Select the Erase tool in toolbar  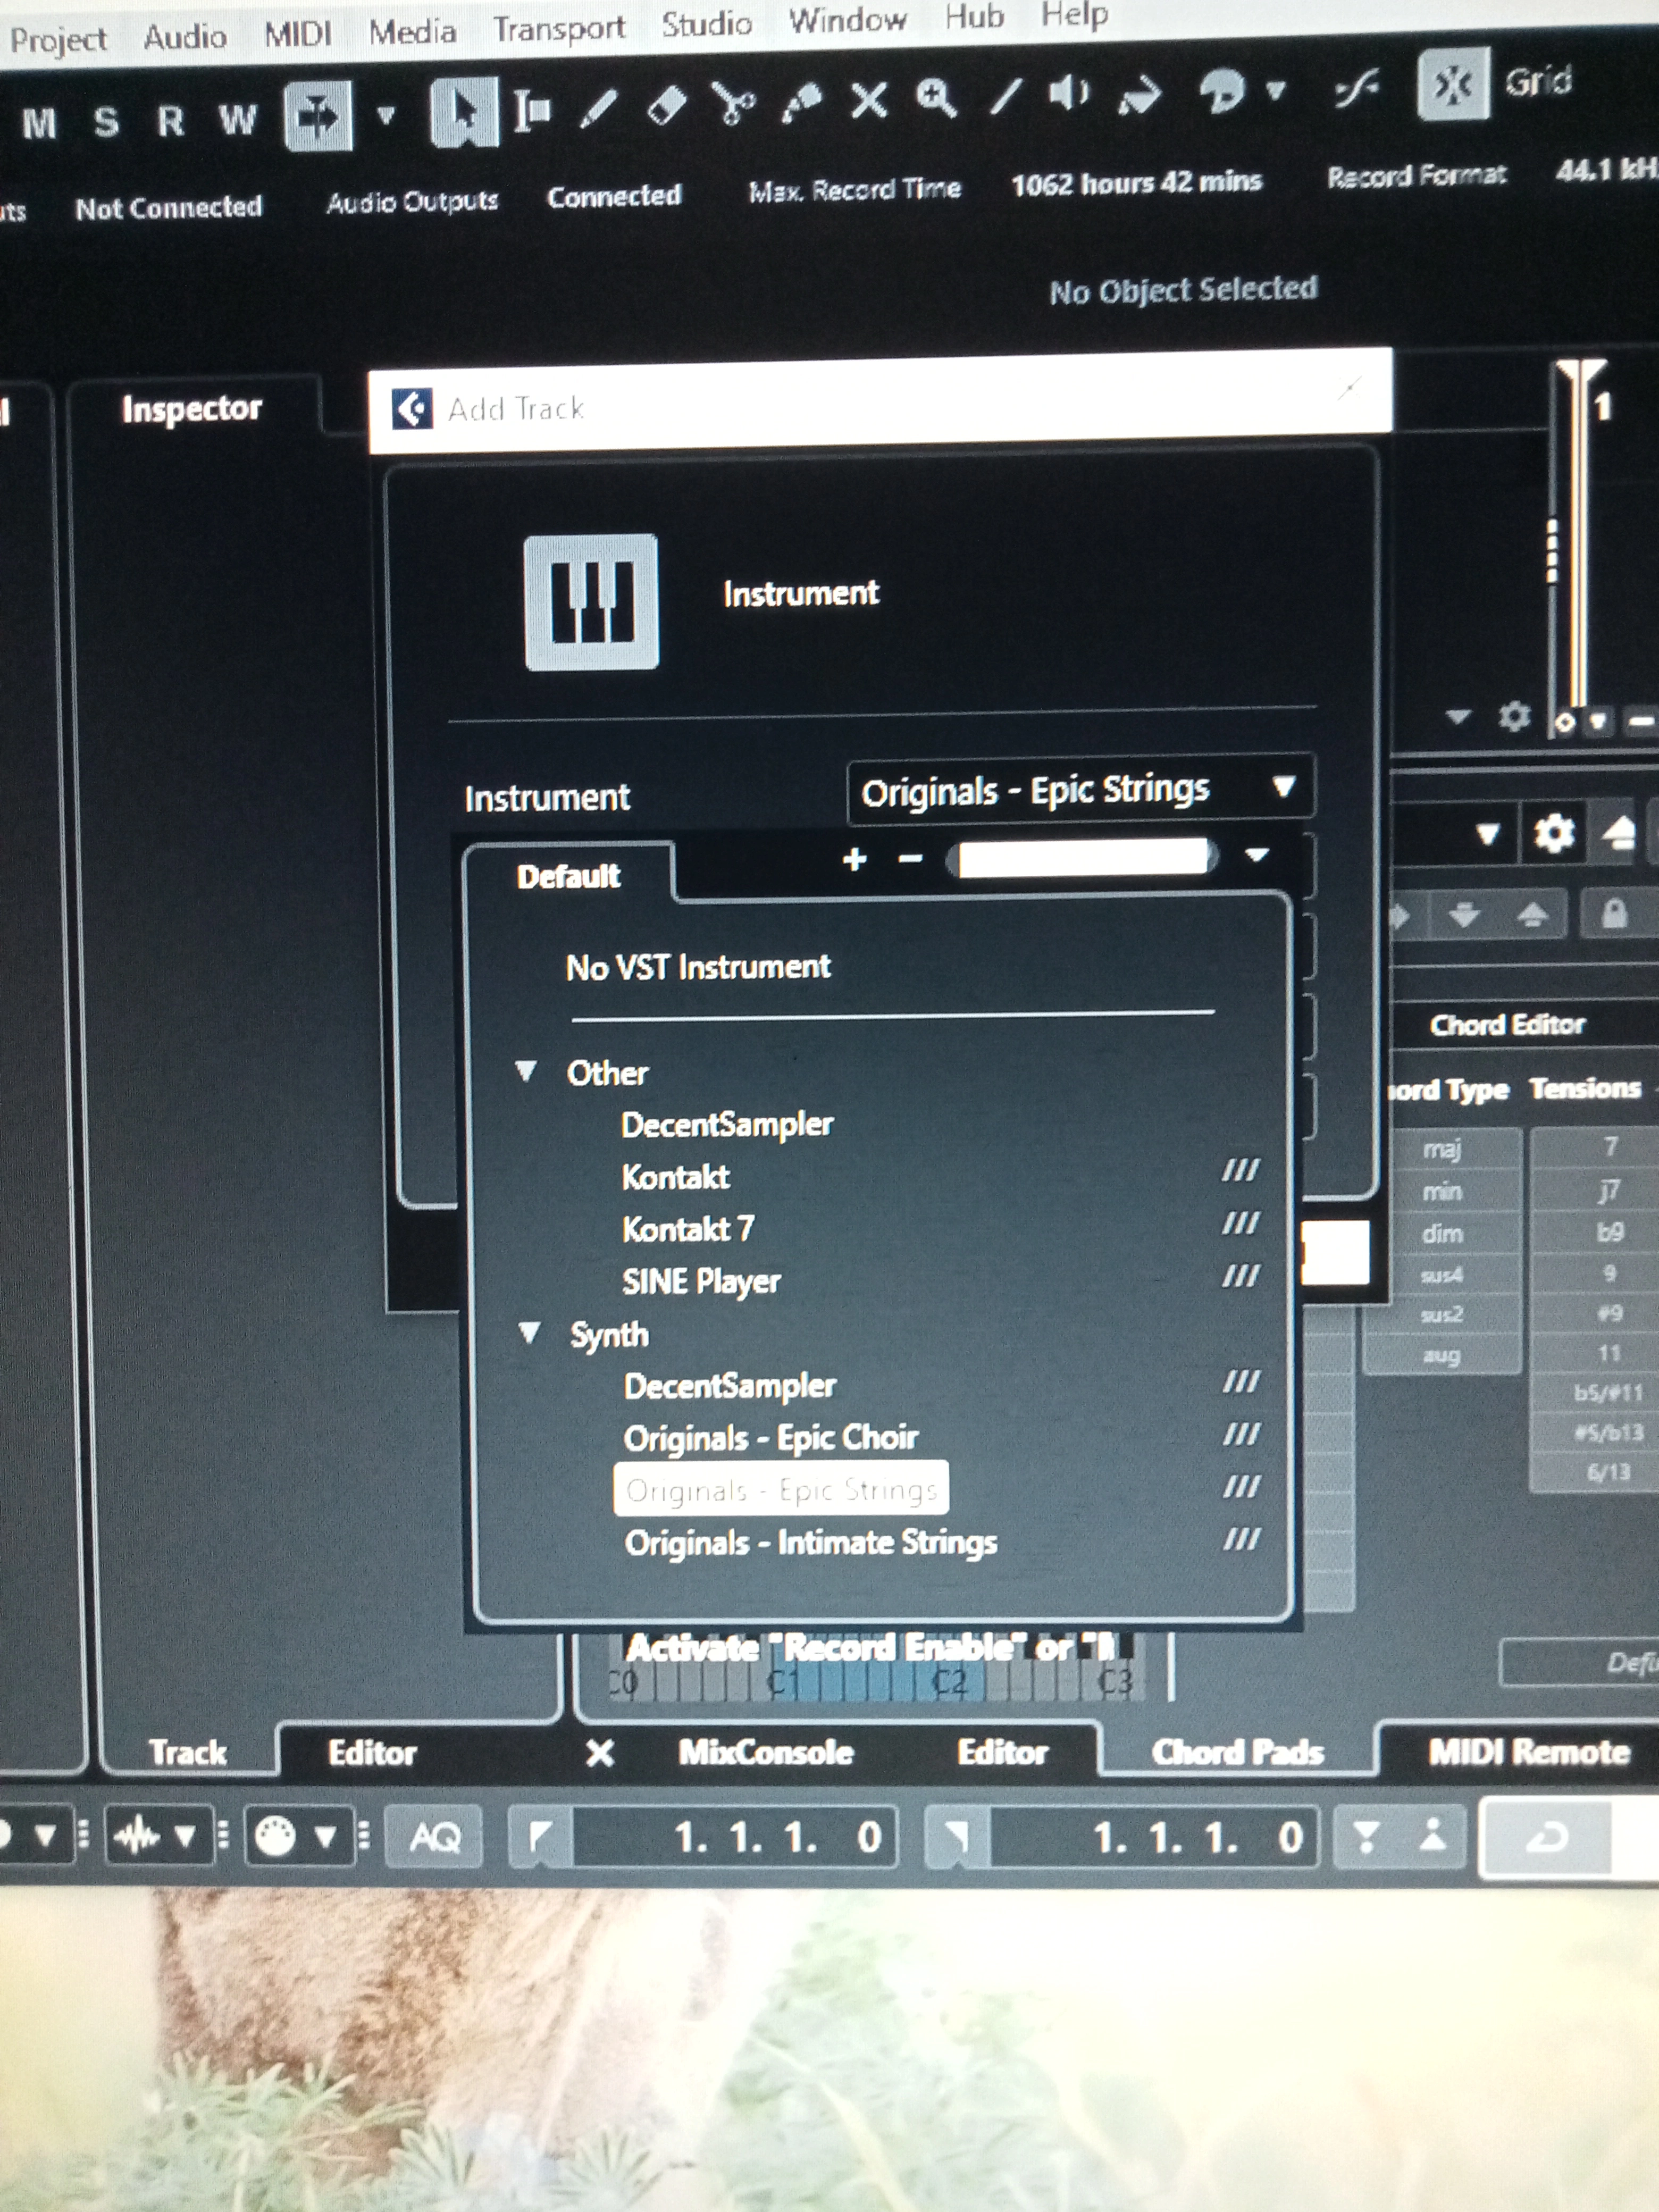click(x=667, y=106)
